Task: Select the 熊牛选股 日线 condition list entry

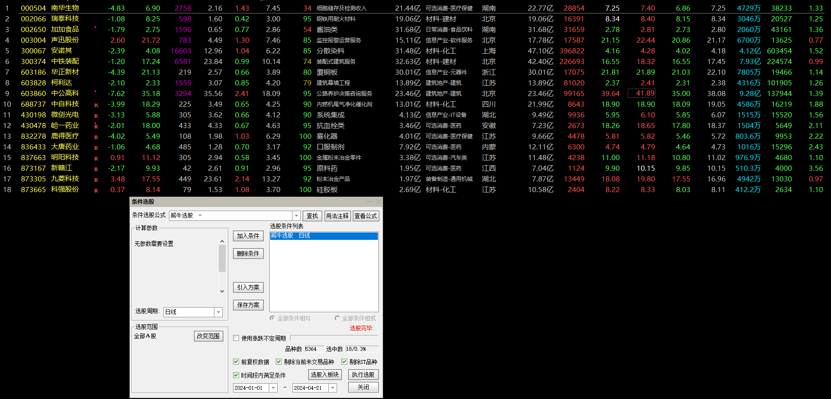Action: (324, 236)
